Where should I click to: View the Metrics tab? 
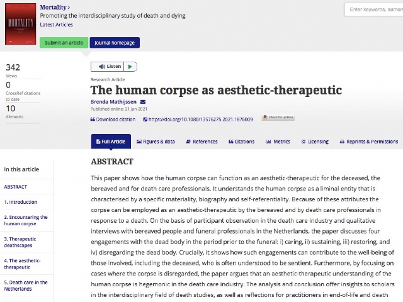[278, 142]
